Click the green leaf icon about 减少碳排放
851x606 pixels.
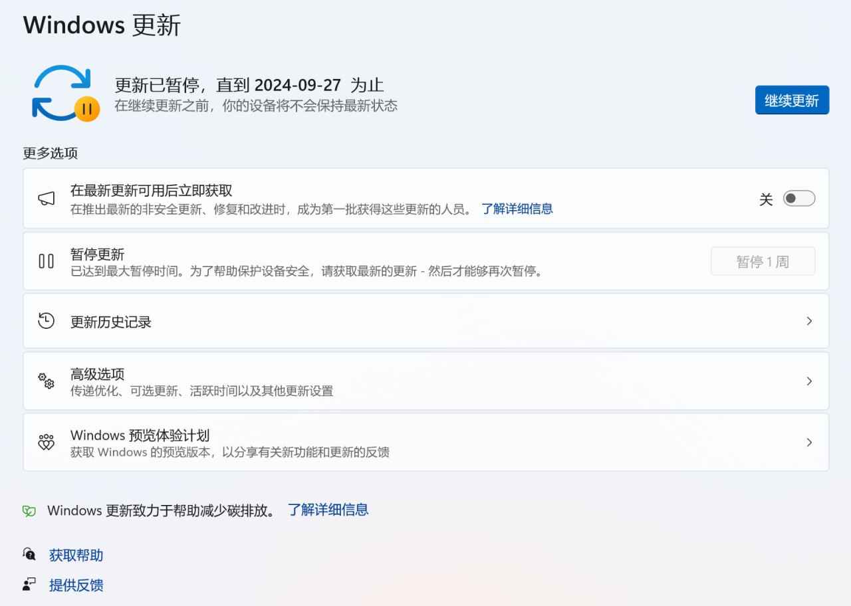(28, 510)
